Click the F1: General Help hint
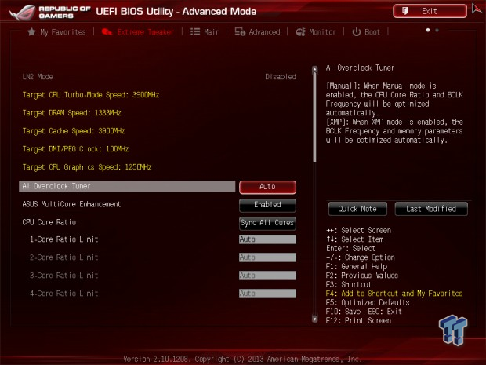This screenshot has height=365, width=486. [x=357, y=266]
